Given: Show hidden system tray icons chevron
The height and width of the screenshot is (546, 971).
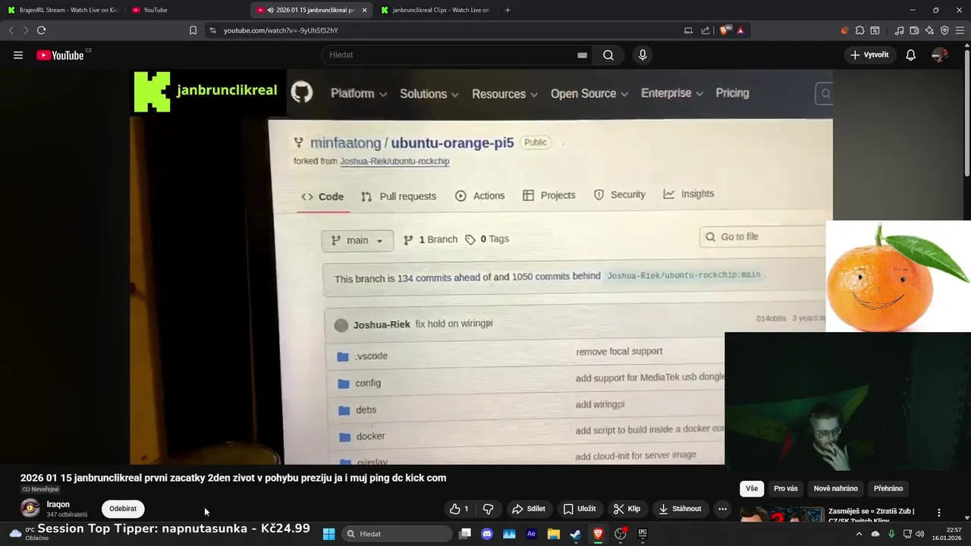Looking at the screenshot, I should tap(859, 534).
